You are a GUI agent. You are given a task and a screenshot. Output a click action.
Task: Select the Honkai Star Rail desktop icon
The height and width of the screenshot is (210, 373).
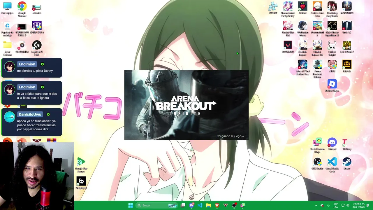click(288, 29)
